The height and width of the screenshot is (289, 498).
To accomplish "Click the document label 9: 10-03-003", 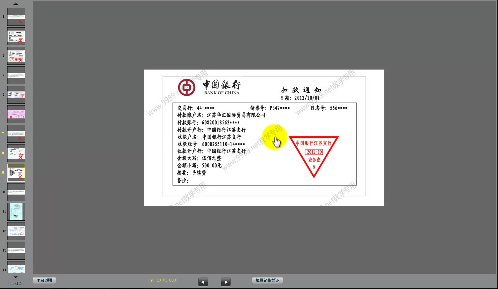I will (x=163, y=280).
